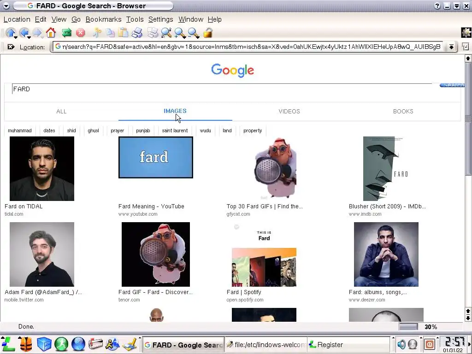Open the blue 'fard' YouTube thumbnail
Viewport: 472px width, 354px height.
click(156, 158)
